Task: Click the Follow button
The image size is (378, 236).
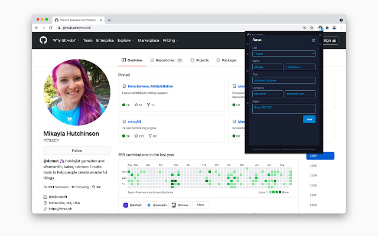Action: coord(77,150)
